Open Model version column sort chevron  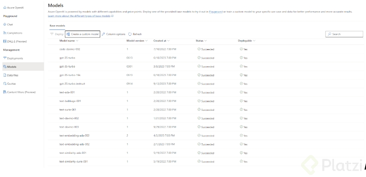click(x=146, y=41)
